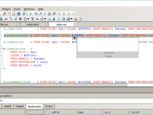Image resolution: width=153 pixels, height=115 pixels.
Task: Click the Col: 45 status indicator
Action: pos(135,112)
